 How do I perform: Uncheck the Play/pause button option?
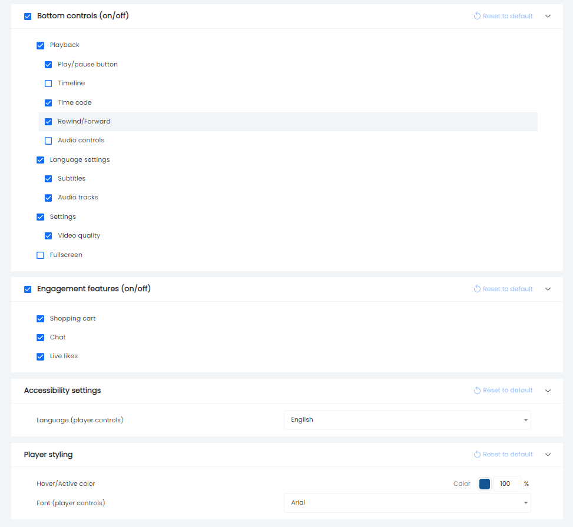click(x=48, y=65)
